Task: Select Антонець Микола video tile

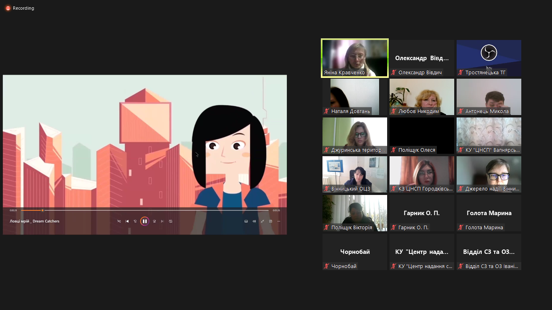Action: pos(489,97)
